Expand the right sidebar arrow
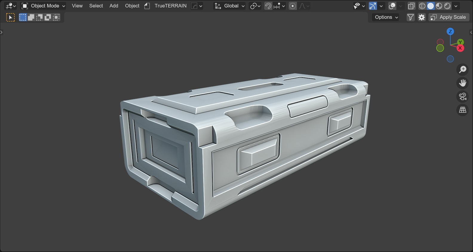This screenshot has height=252, width=473. click(471, 32)
